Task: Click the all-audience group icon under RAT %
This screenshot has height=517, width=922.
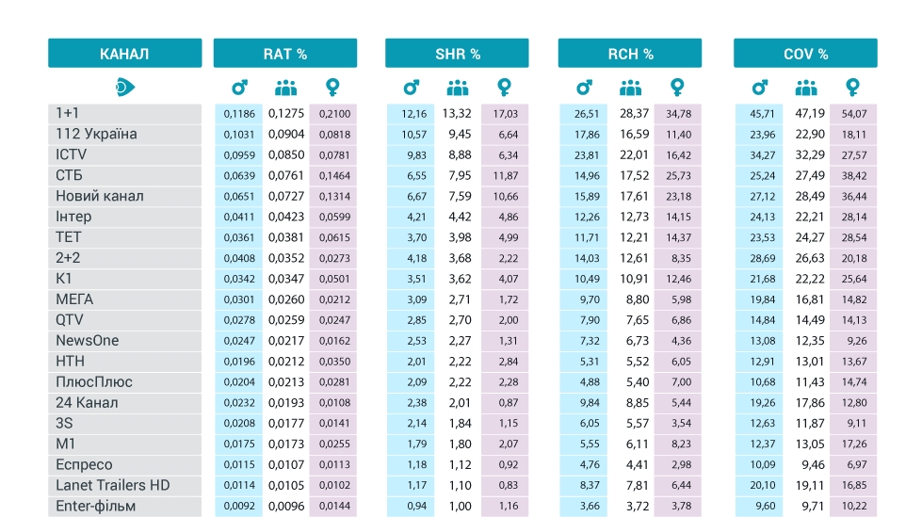Action: coord(285,88)
